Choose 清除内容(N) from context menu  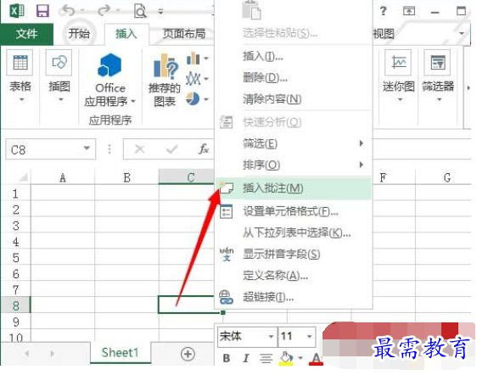[294, 99]
